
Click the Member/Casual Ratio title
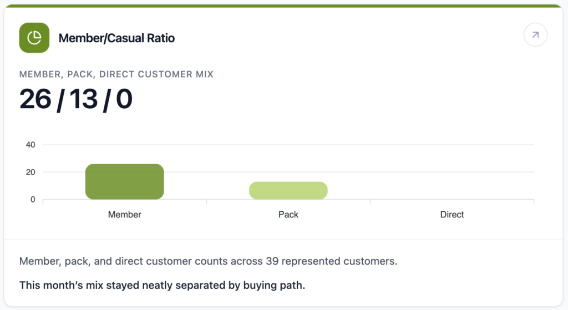(116, 38)
